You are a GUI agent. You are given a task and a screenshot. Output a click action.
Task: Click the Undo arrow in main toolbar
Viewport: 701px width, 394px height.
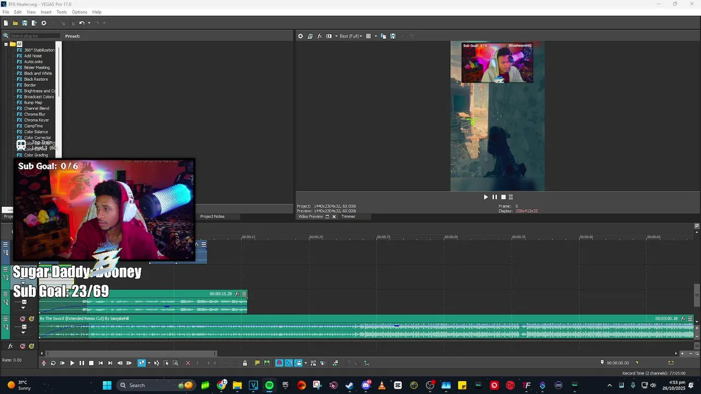pos(82,23)
